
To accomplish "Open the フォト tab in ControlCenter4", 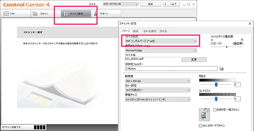I will click(16, 14).
